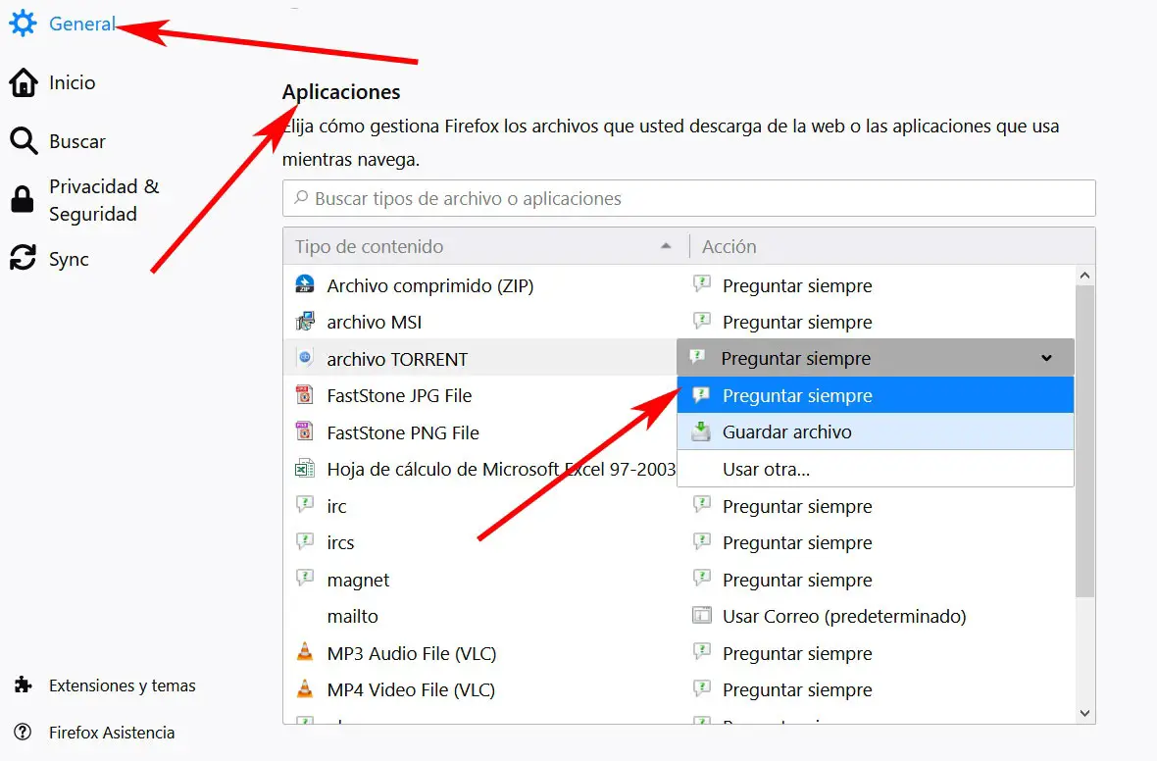The height and width of the screenshot is (761, 1157).
Task: Collapse the archivo TORRENT action dropdown arrow
Action: pyautogui.click(x=1046, y=358)
